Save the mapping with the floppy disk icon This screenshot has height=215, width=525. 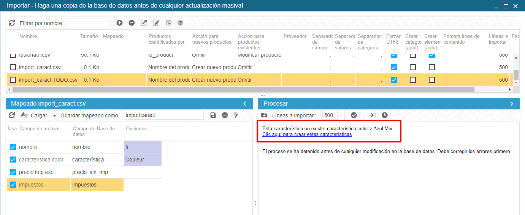[213, 115]
